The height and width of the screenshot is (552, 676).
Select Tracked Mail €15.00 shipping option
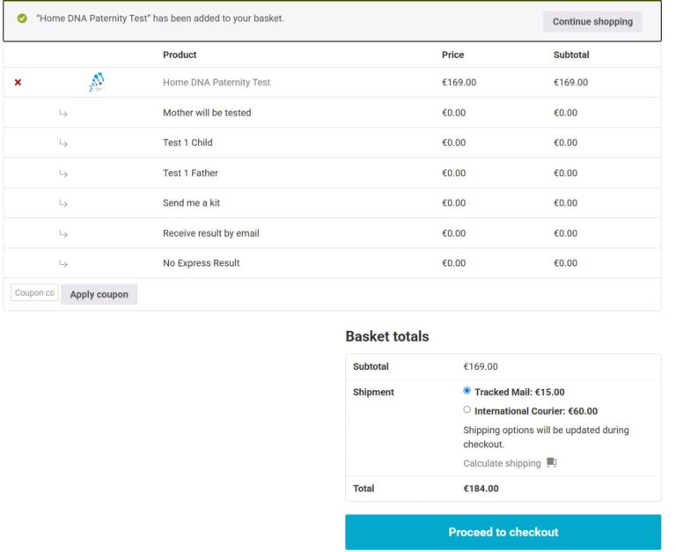(467, 391)
